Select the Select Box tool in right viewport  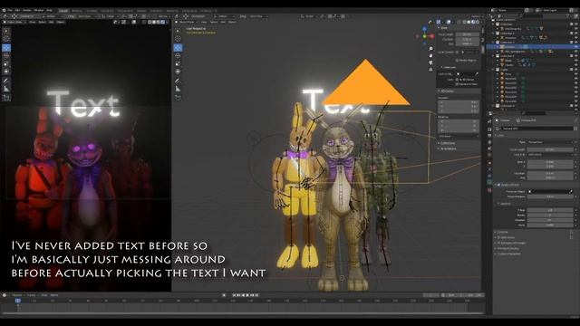(x=178, y=31)
